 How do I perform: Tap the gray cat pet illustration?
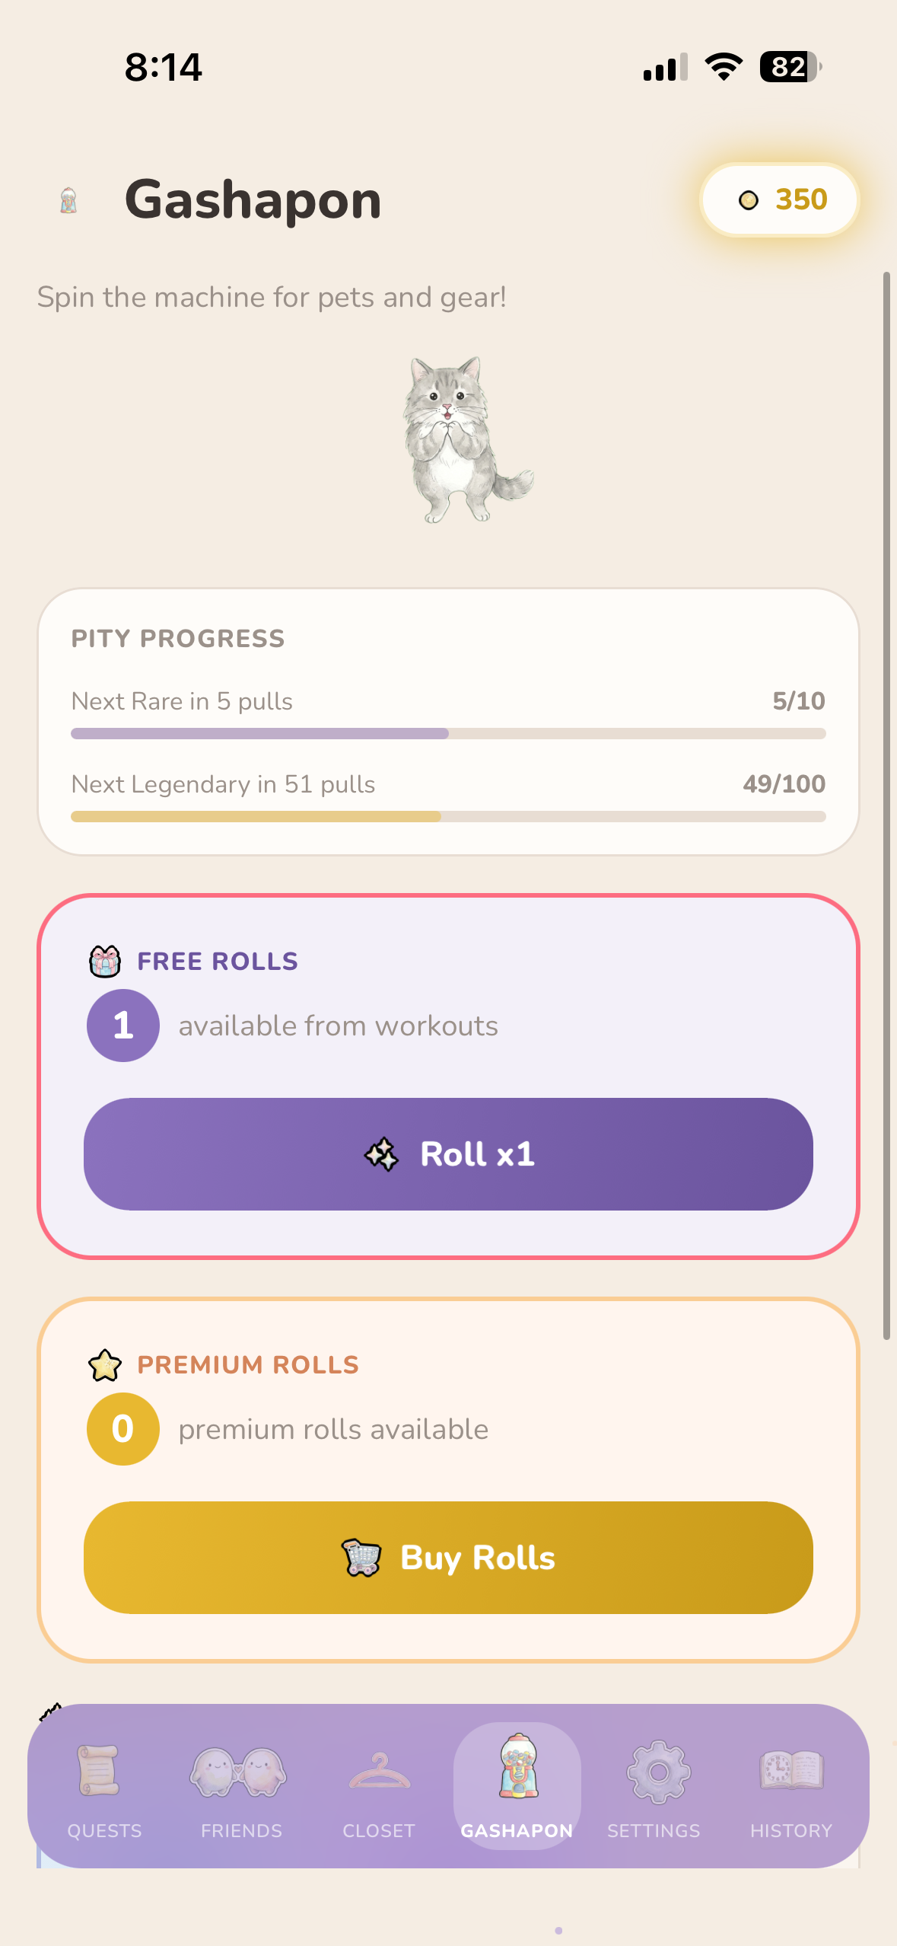pos(462,440)
